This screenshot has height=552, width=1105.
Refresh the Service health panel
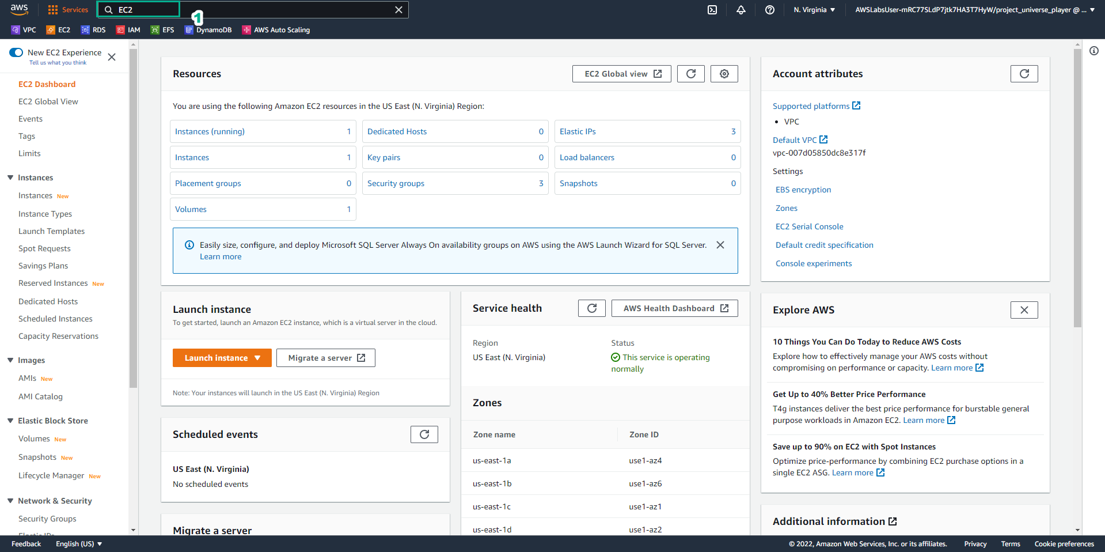click(x=592, y=308)
